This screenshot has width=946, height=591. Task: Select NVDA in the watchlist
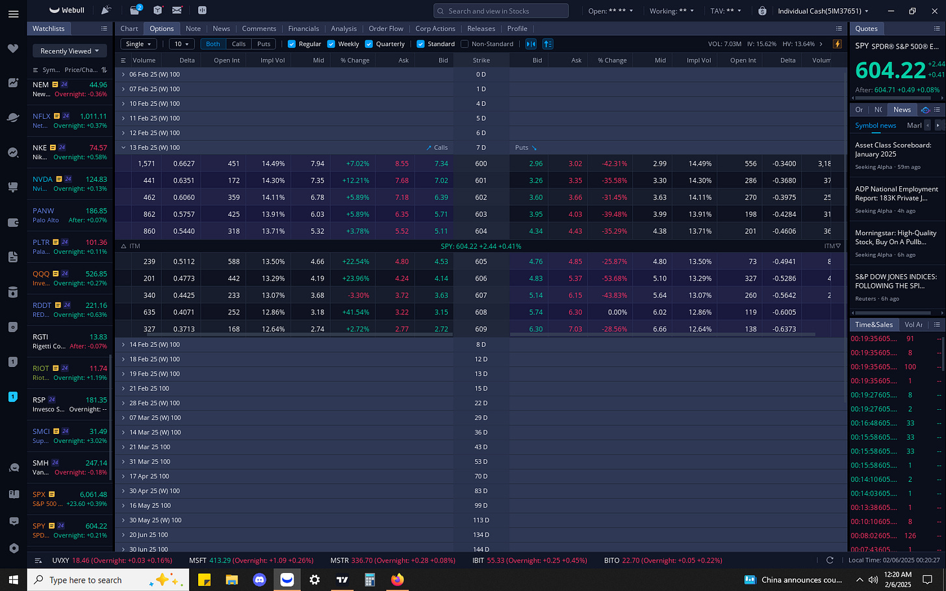[x=70, y=184]
